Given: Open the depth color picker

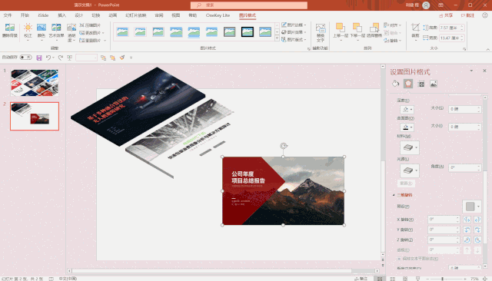Looking at the screenshot, I should tap(407, 109).
